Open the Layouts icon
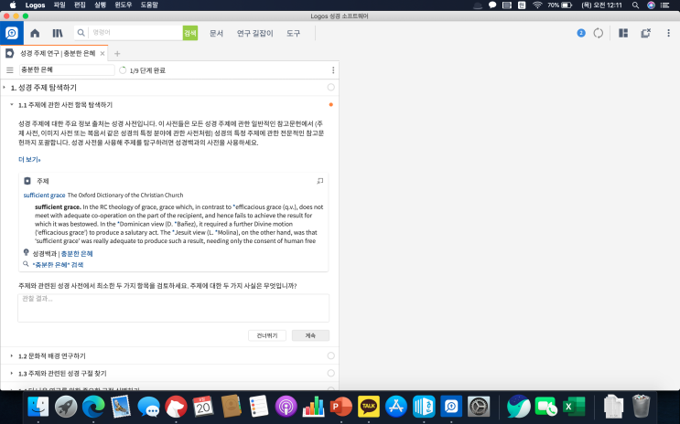Image resolution: width=680 pixels, height=424 pixels. pos(623,33)
